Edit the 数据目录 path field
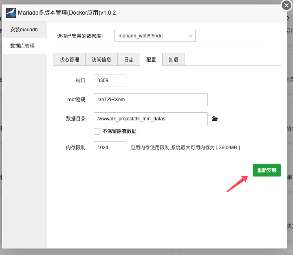Screen dimensions: 293x255 coord(151,119)
